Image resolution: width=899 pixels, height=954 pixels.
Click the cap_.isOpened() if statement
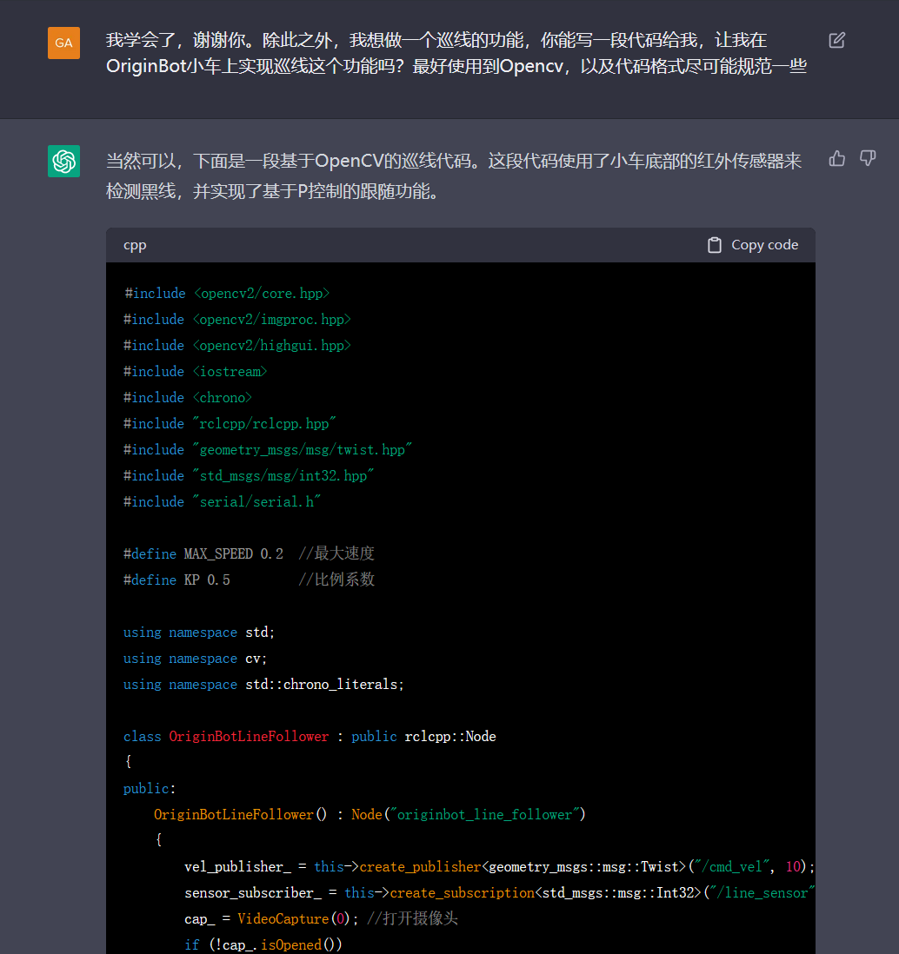(263, 944)
